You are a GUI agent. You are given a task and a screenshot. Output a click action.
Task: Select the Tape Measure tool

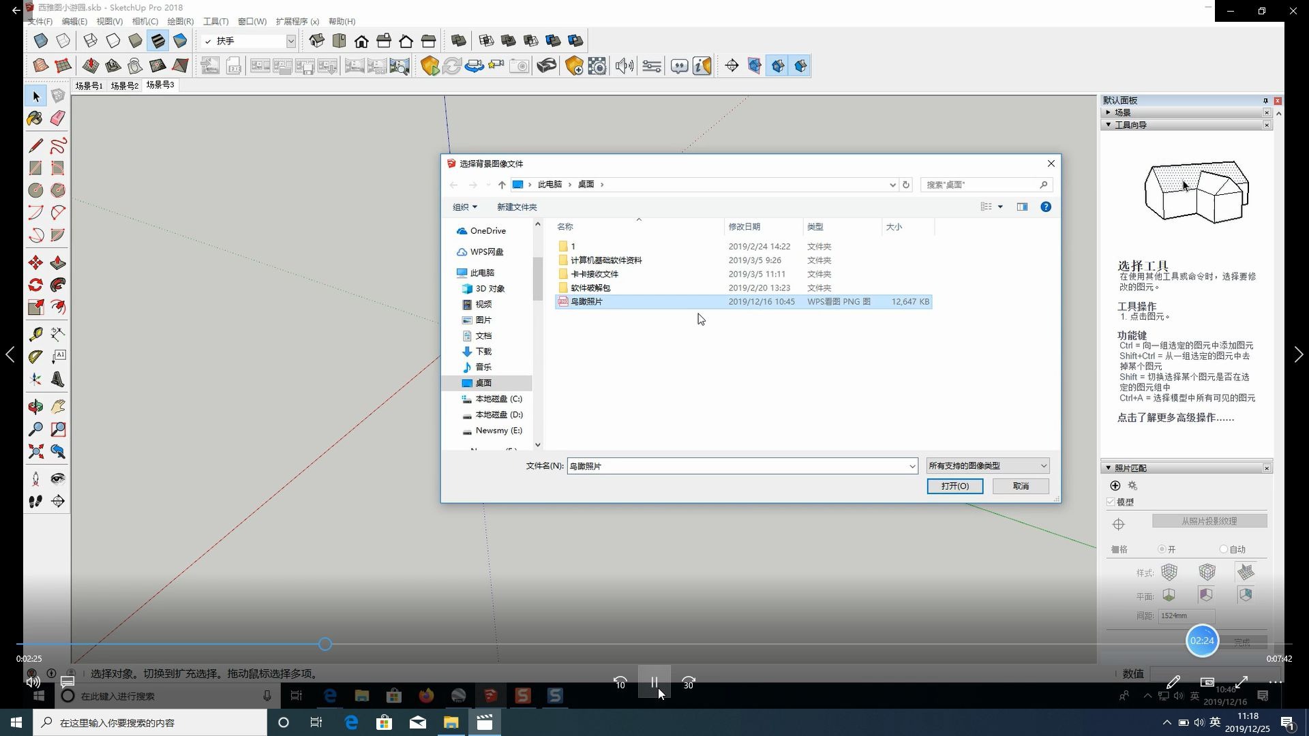35,334
